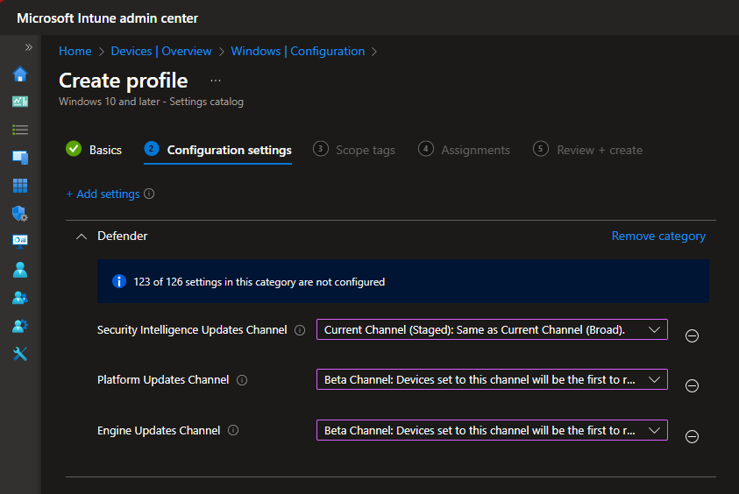Click + Add settings link
Image resolution: width=739 pixels, height=494 pixels.
pyautogui.click(x=103, y=194)
